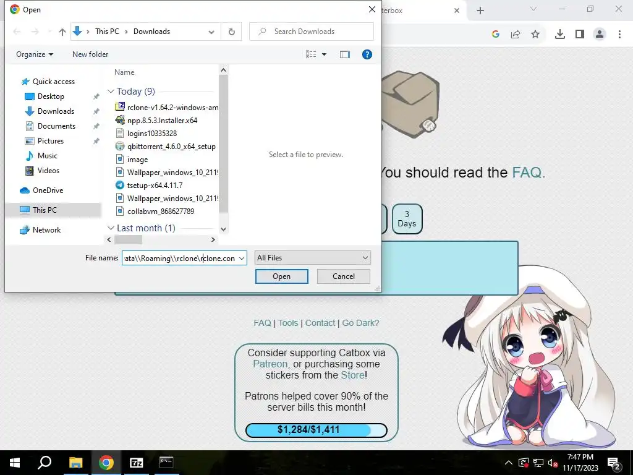Click the New folder button

pos(90,54)
